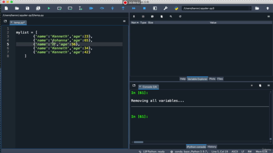
Task: Import data in Variable Explorer
Action: coord(134,17)
